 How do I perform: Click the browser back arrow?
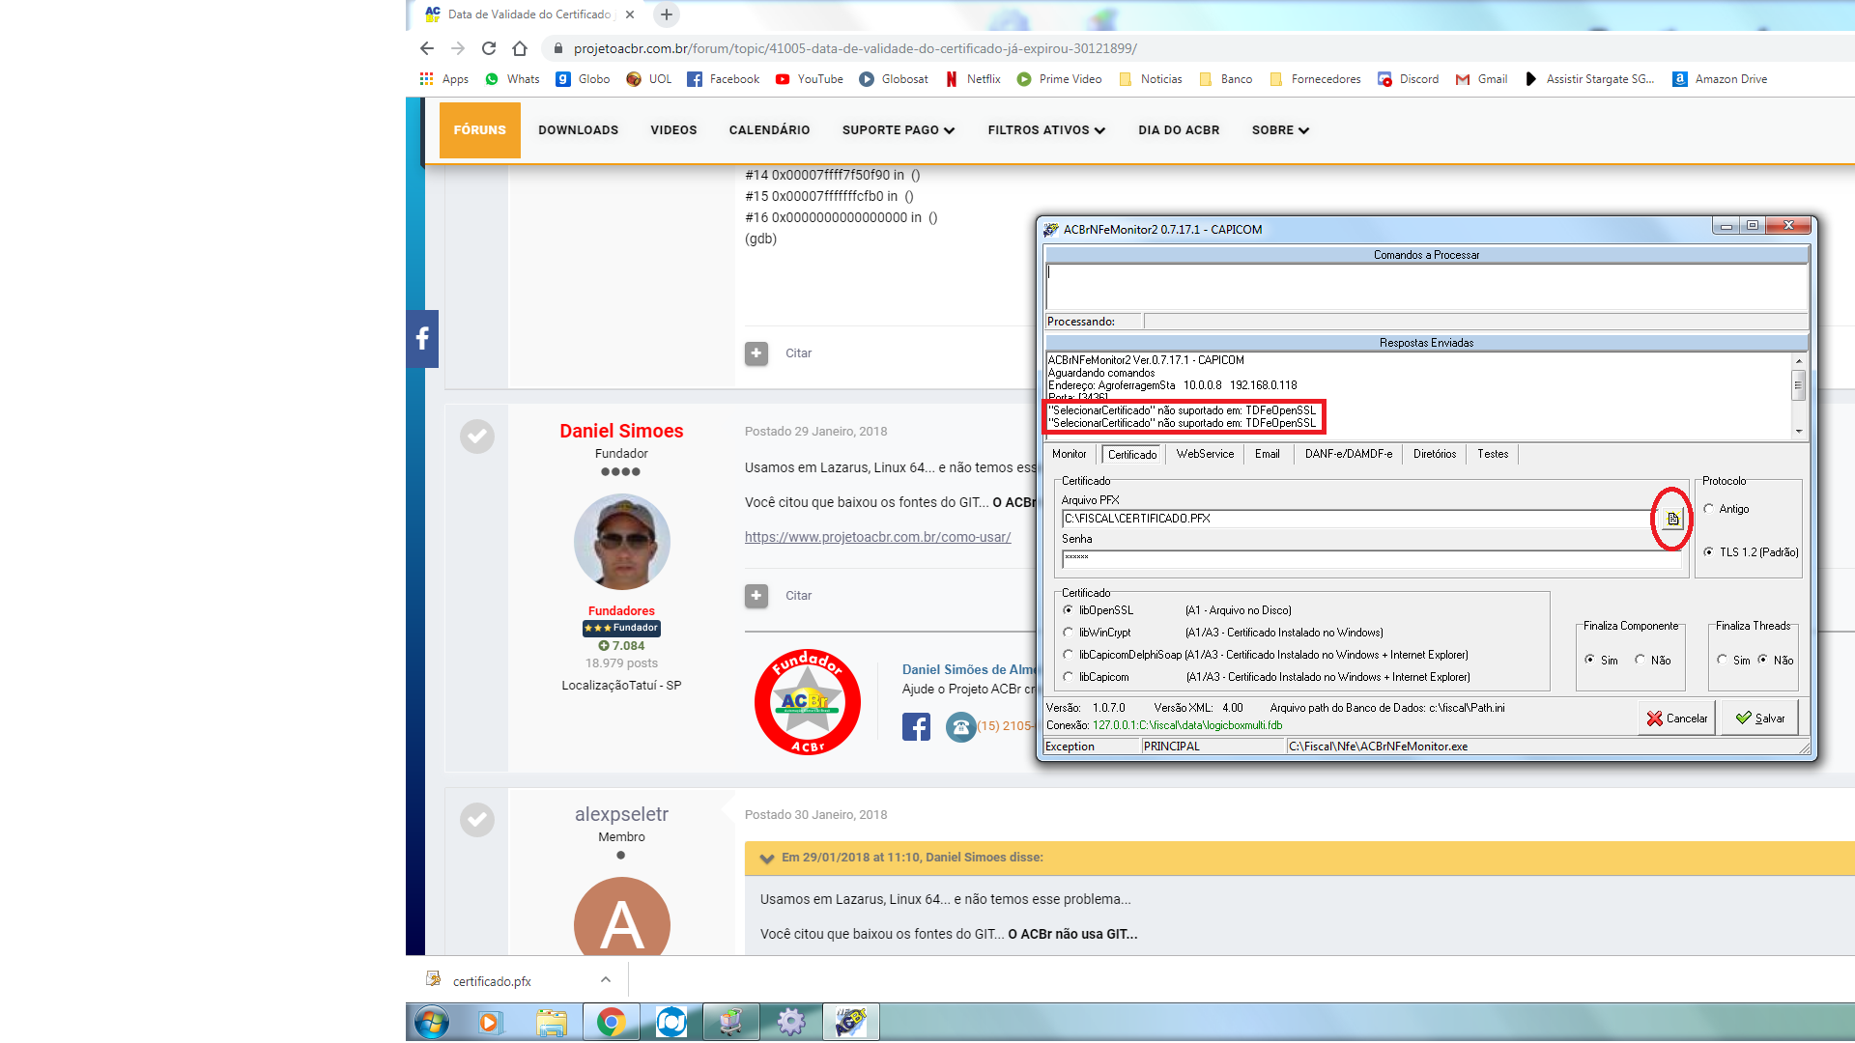427,48
